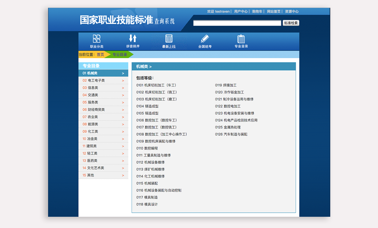Click 网站首页 in the top bar
The image size is (378, 228).
click(274, 12)
